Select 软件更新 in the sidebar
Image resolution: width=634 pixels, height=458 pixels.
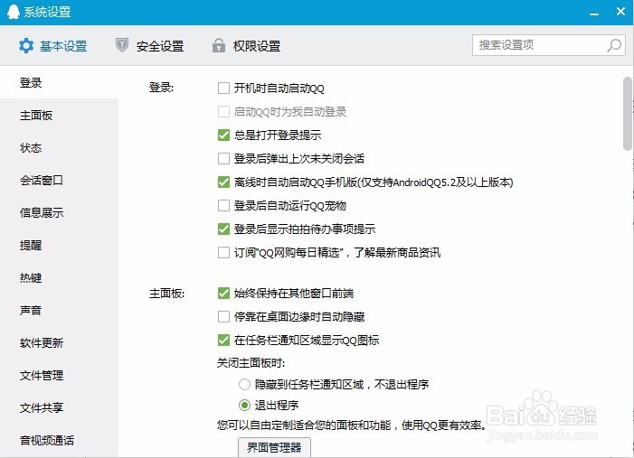[59, 343]
